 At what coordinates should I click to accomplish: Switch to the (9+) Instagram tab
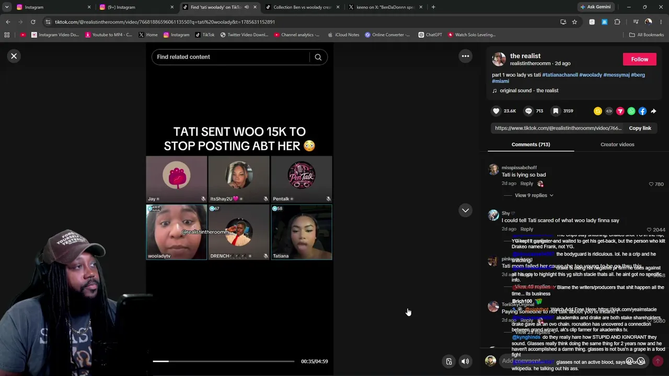(x=136, y=7)
